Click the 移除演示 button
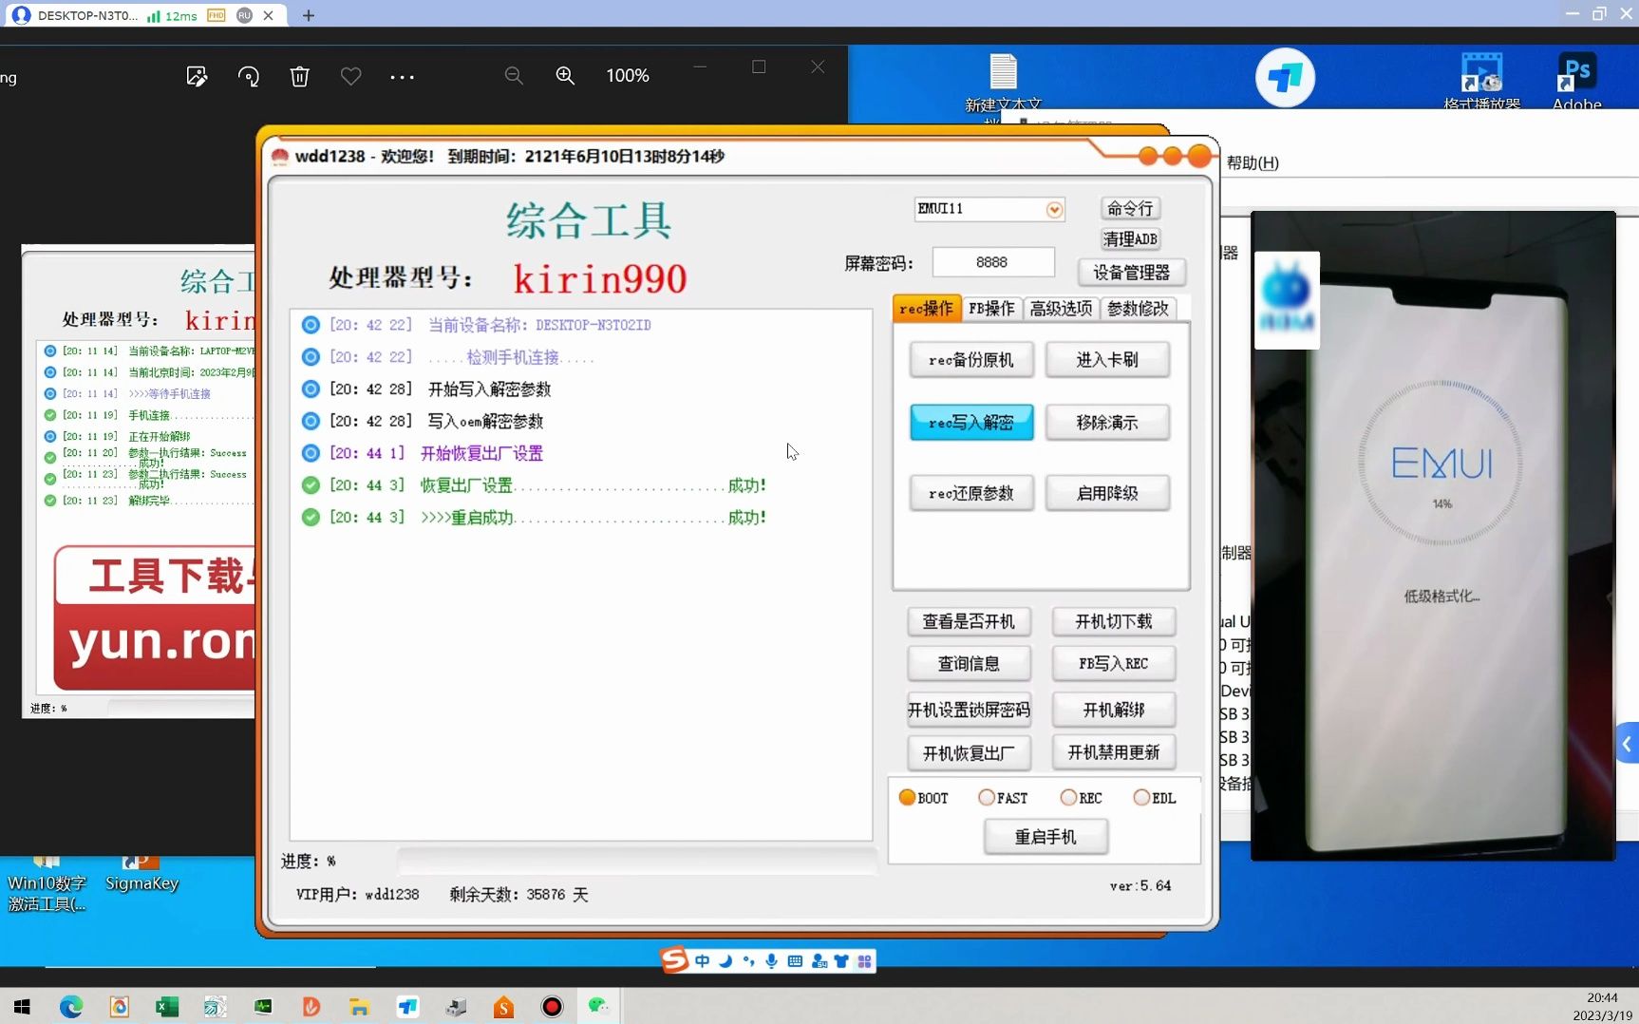The height and width of the screenshot is (1024, 1639). click(x=1107, y=423)
